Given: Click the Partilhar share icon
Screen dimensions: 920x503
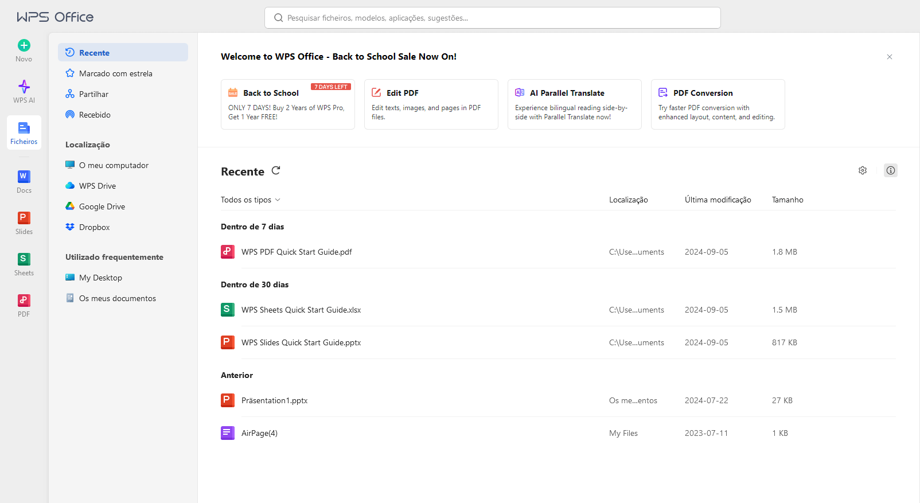Looking at the screenshot, I should 70,94.
